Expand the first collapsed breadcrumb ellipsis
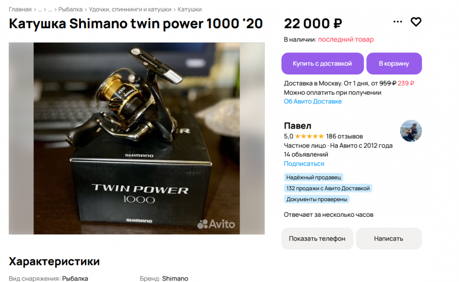Viewport: 459px width, 282px height. pyautogui.click(x=39, y=9)
